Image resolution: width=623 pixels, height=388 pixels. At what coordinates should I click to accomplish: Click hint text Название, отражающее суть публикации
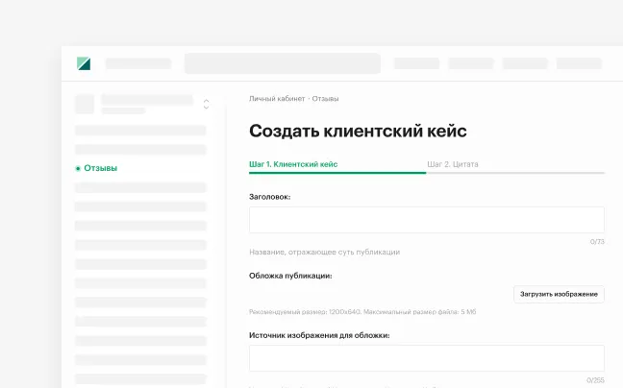pos(325,252)
